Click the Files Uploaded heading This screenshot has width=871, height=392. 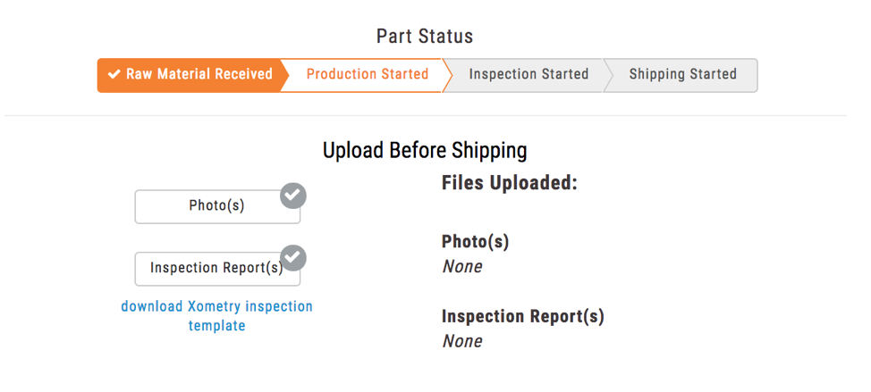510,182
